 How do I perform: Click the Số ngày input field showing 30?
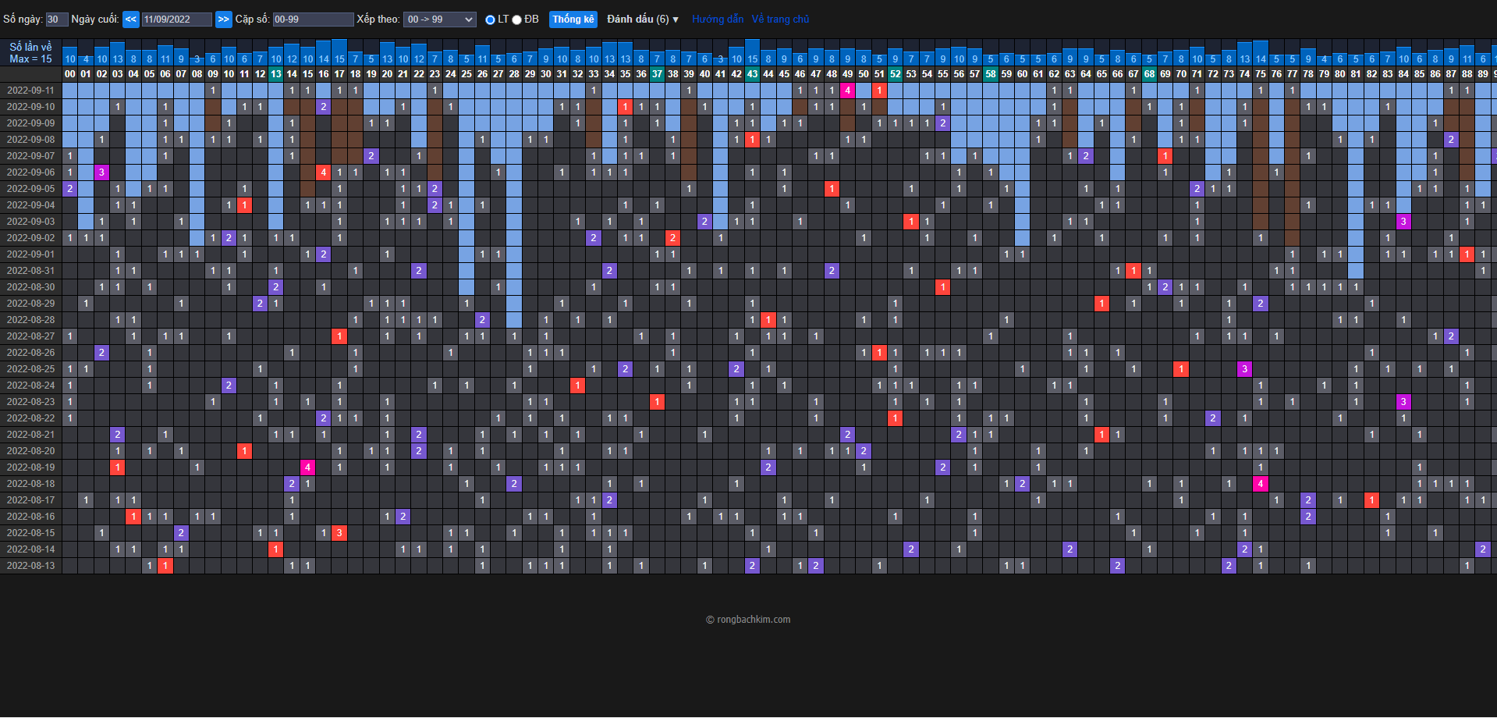click(57, 20)
